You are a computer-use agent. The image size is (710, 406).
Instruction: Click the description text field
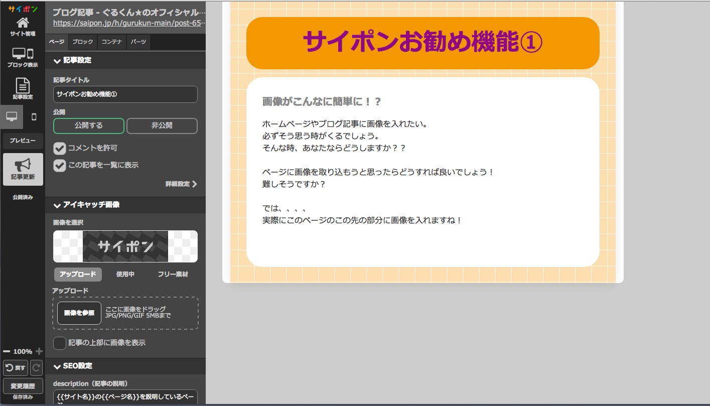125,397
